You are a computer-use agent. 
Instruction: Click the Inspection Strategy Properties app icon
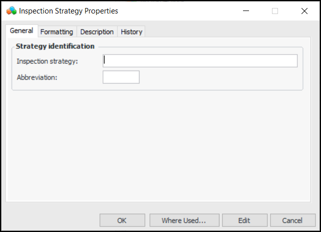11,10
